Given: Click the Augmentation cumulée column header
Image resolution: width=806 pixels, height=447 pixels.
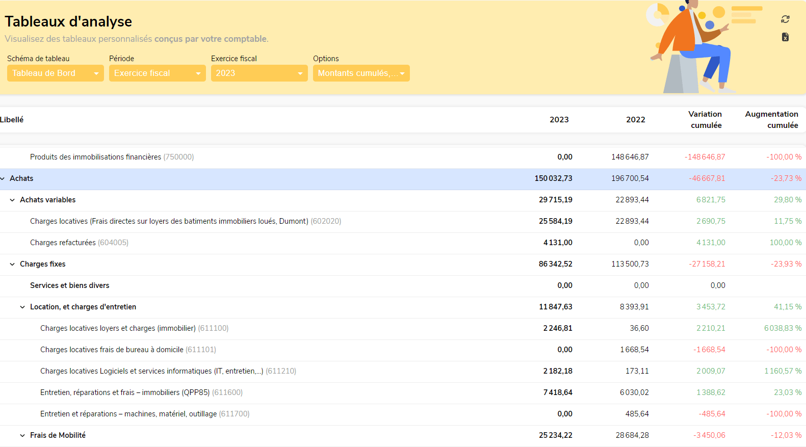Looking at the screenshot, I should point(771,120).
